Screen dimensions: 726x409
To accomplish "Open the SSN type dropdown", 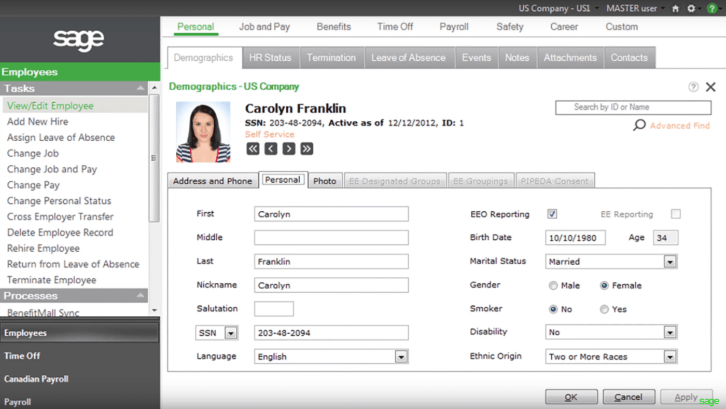I will point(231,333).
